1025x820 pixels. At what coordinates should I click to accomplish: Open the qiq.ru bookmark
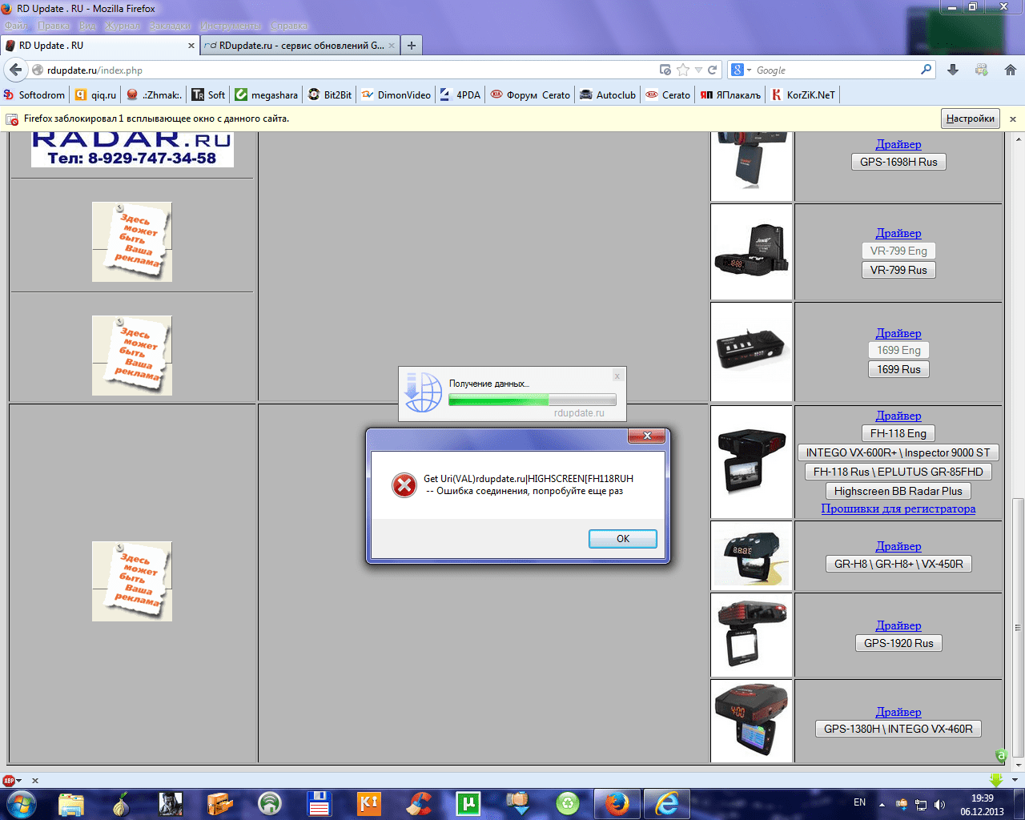(96, 94)
